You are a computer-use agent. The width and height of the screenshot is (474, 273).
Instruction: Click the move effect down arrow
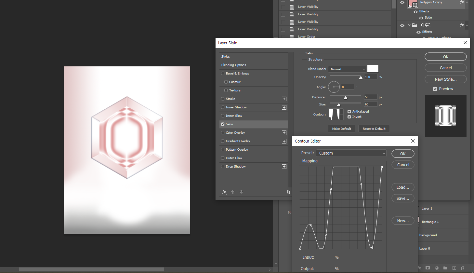[241, 192]
